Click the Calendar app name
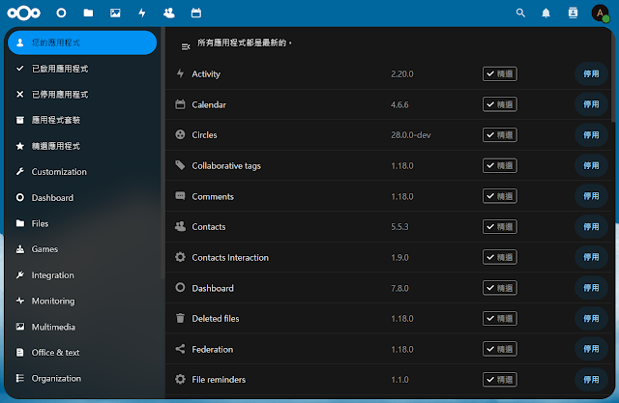This screenshot has width=619, height=403. tap(209, 104)
